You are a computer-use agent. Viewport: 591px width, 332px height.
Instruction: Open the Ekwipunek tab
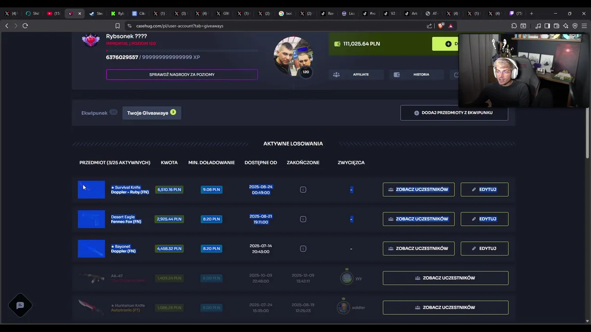99,113
